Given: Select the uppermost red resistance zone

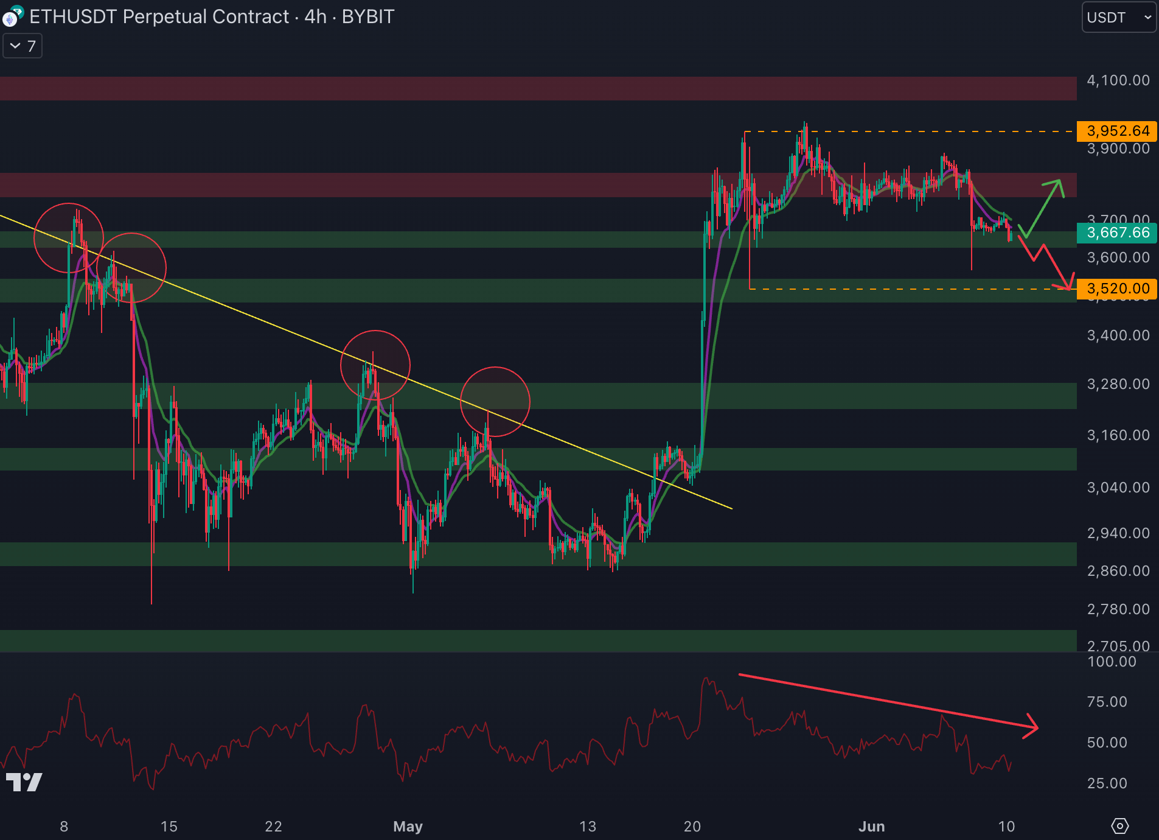Looking at the screenshot, I should (535, 88).
